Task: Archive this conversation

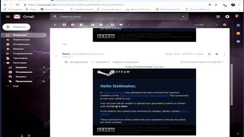Action: point(64,25)
